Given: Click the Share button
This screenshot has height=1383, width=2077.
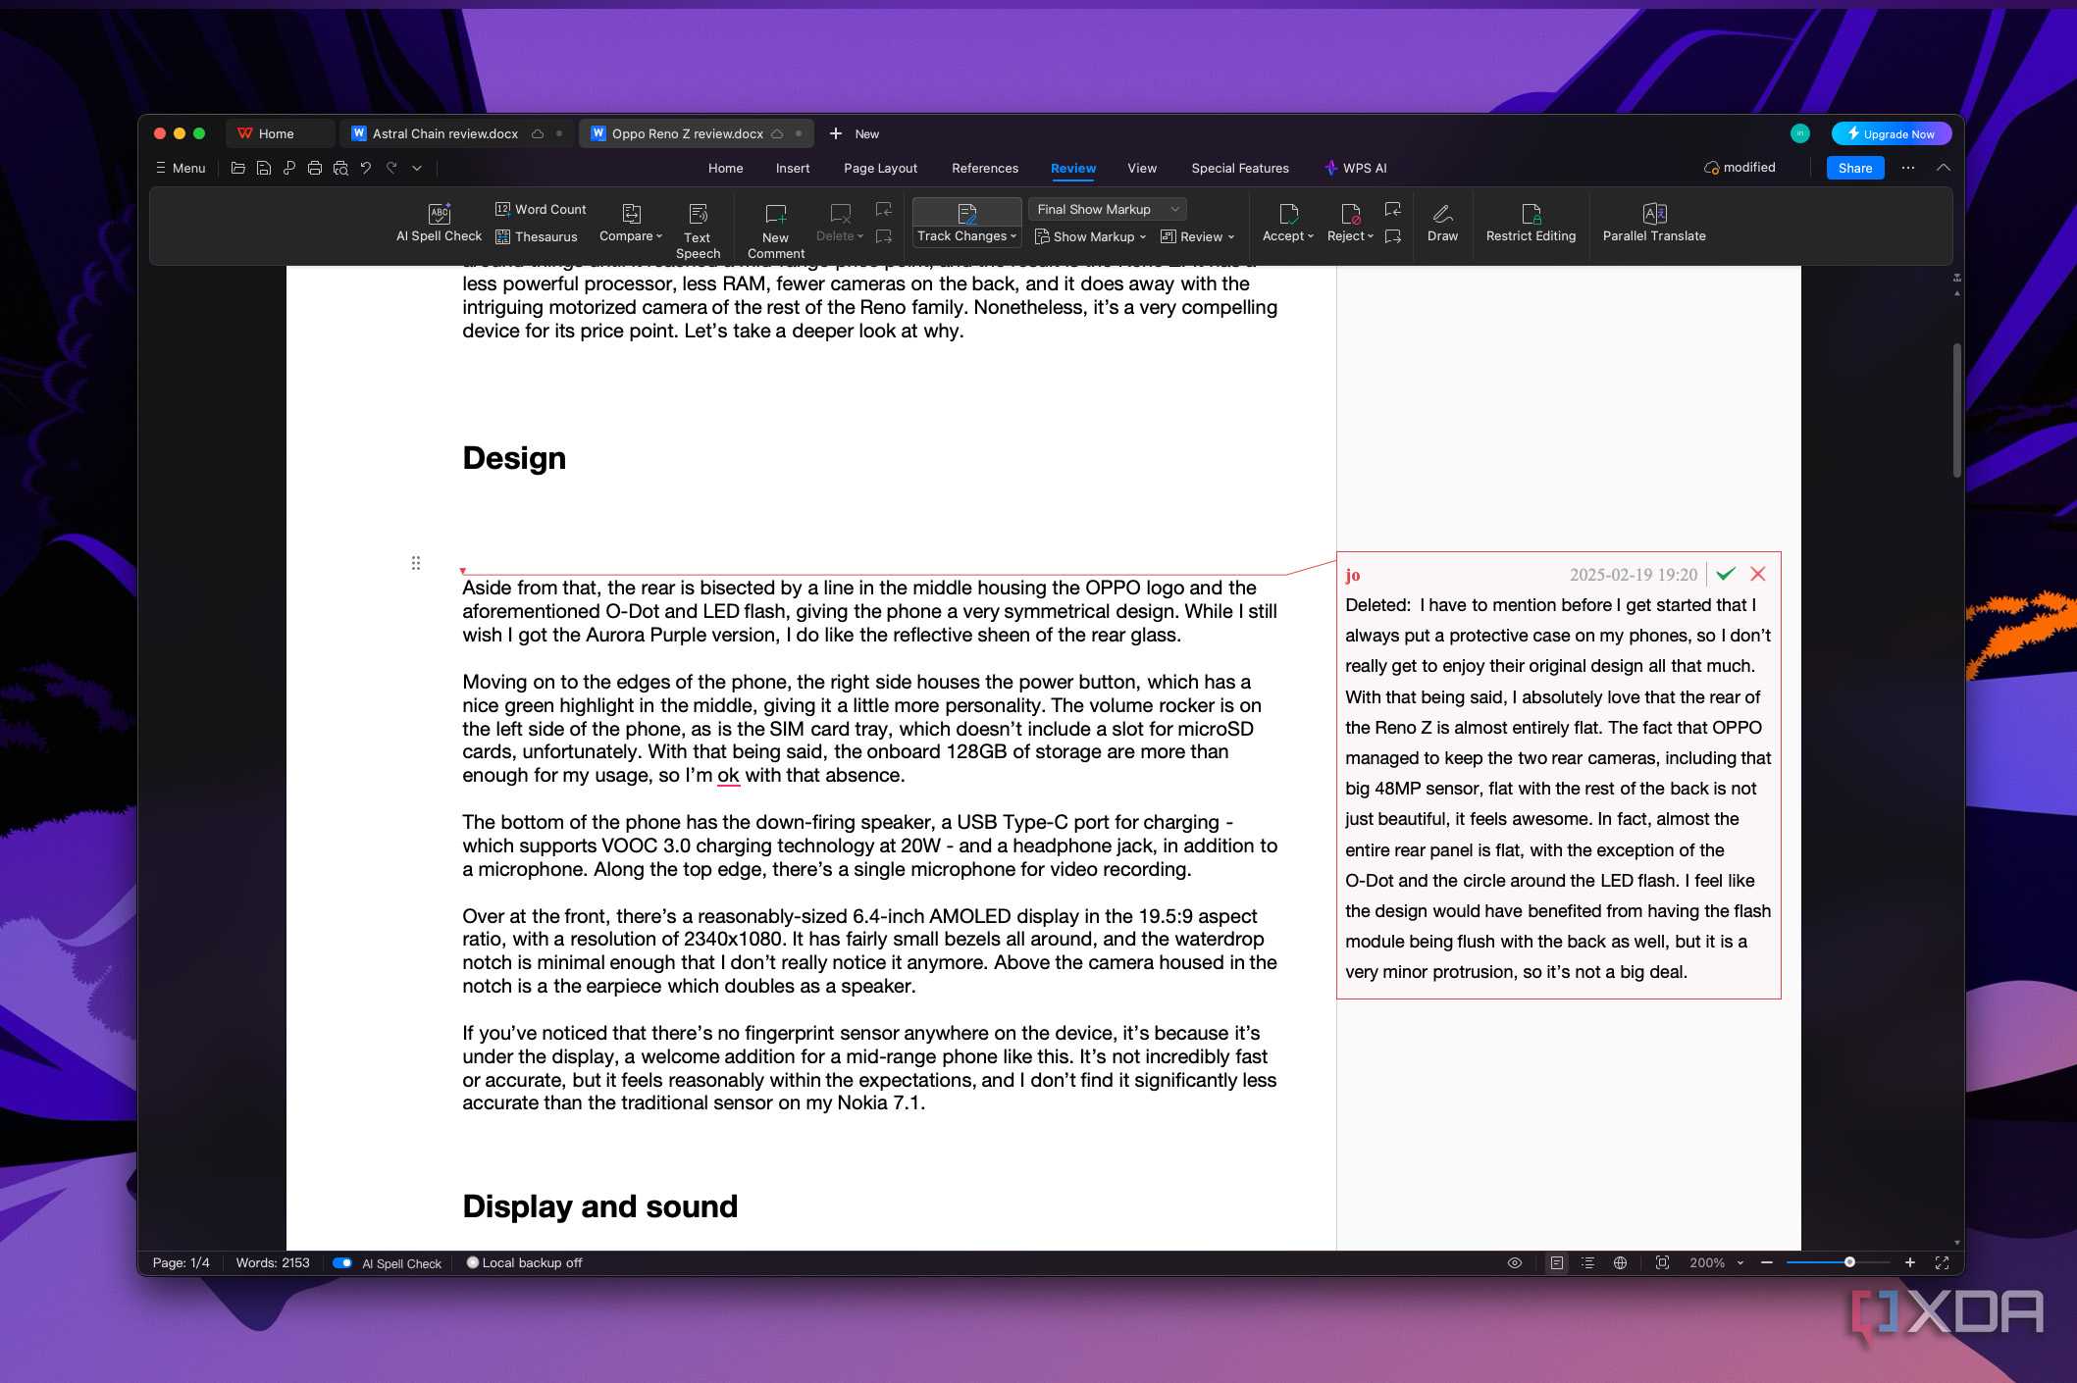Looking at the screenshot, I should [1854, 168].
